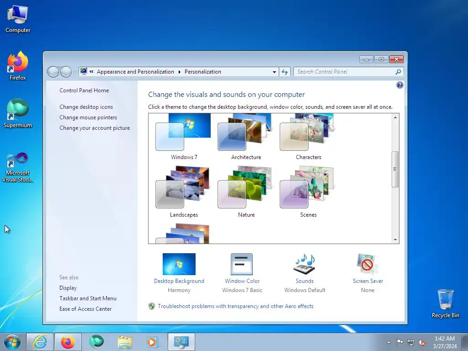Click the Personalization breadcrumb
This screenshot has width=468, height=351.
coord(202,72)
